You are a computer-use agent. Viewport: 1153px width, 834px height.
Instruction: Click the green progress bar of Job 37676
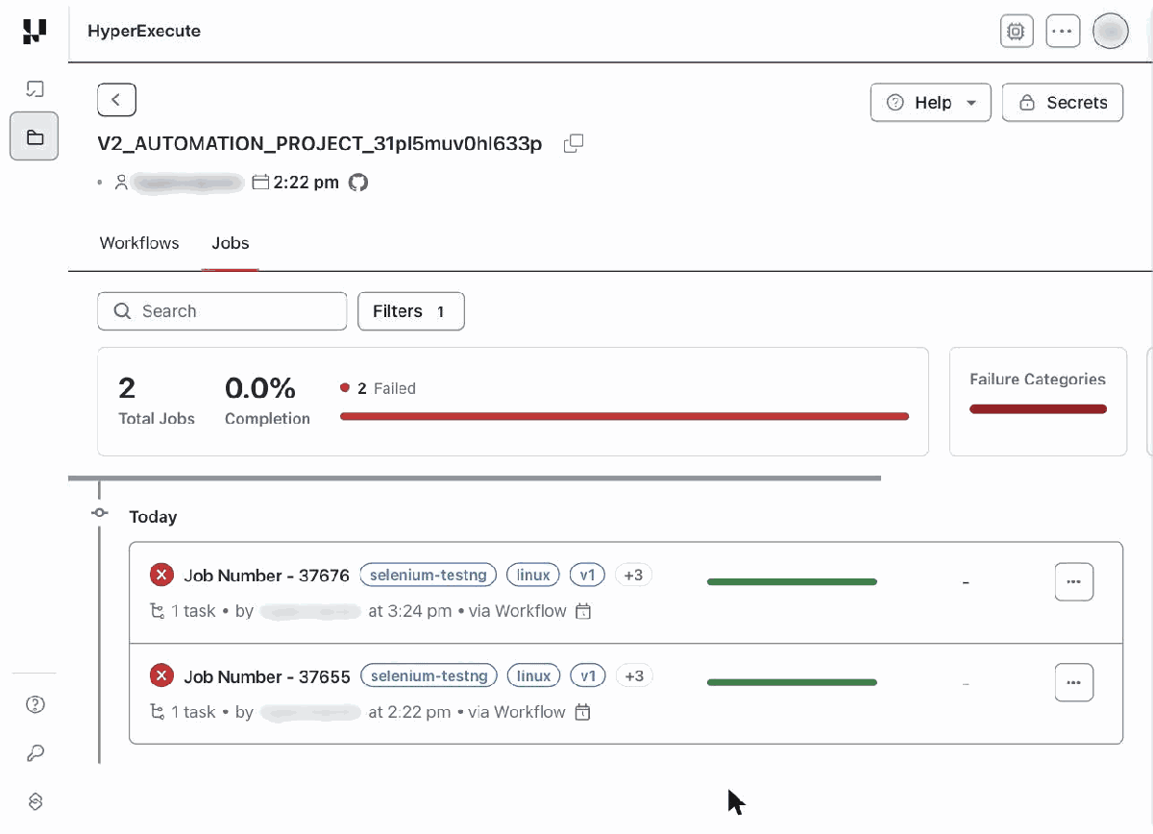[792, 581]
